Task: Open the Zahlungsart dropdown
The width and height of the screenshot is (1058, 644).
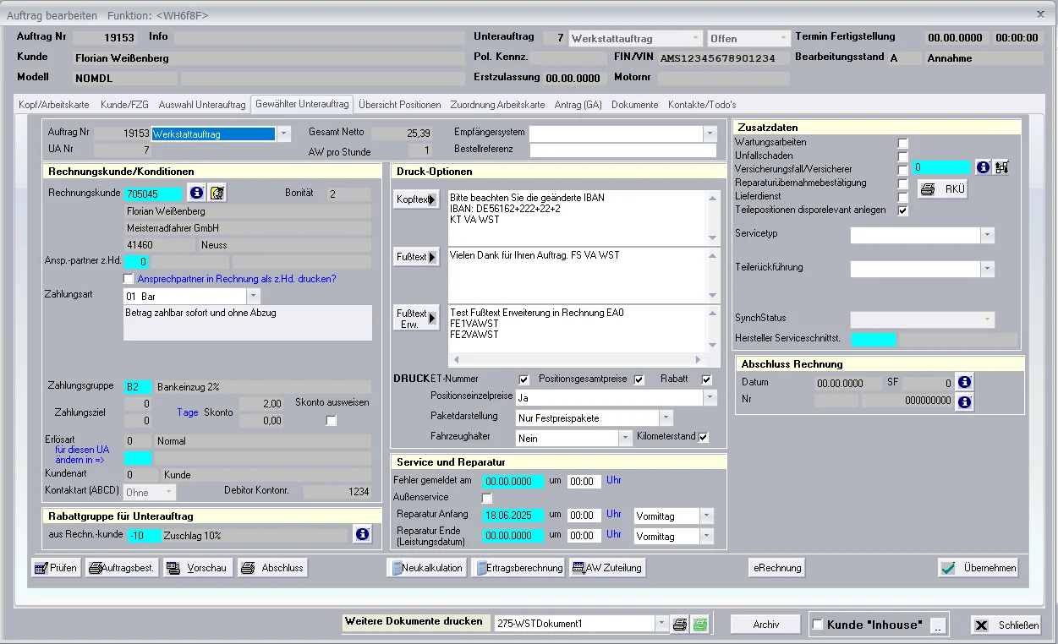Action: coord(254,297)
